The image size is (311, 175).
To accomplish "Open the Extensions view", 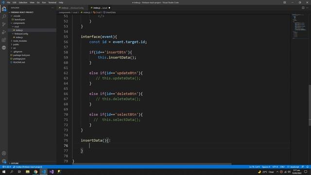I will click(x=4, y=40).
